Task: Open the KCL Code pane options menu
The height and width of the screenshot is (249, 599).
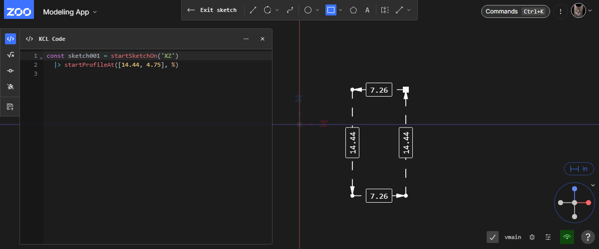Action: click(246, 39)
